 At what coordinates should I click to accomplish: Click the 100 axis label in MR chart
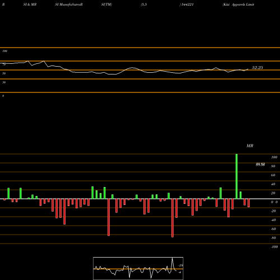[x=274, y=157]
